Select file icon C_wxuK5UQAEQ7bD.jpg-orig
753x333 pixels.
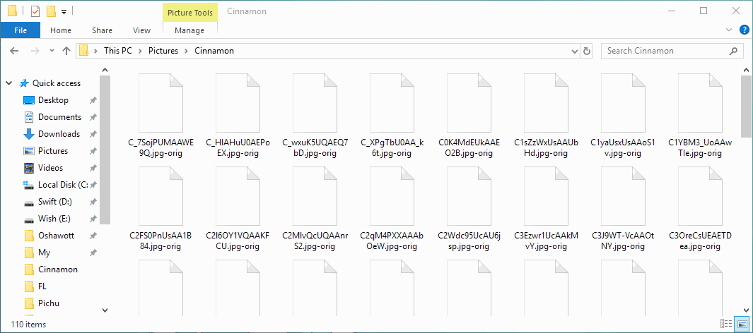[x=315, y=103]
